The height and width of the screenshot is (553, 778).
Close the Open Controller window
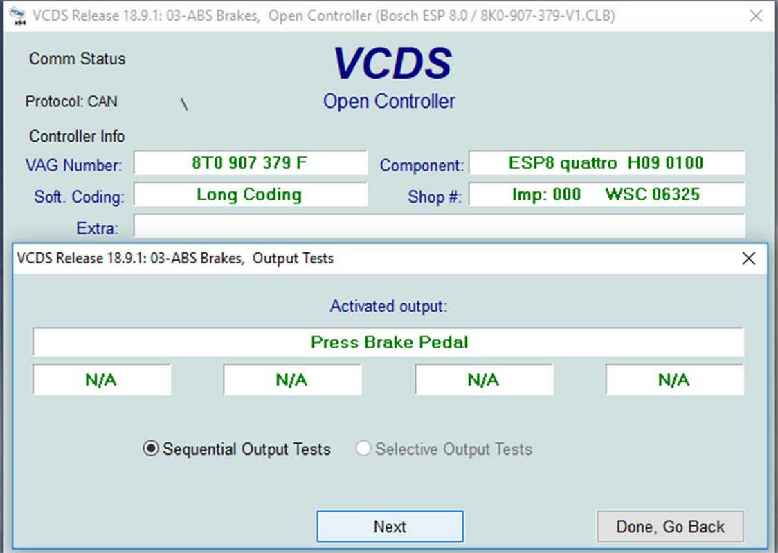pos(756,16)
